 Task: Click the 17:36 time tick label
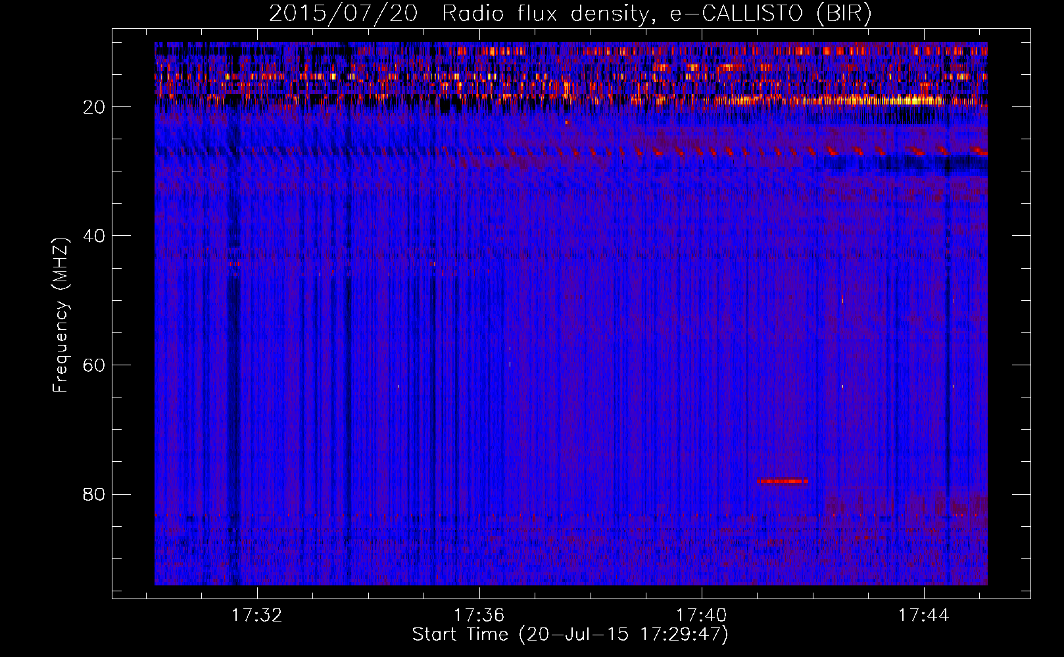pos(479,615)
